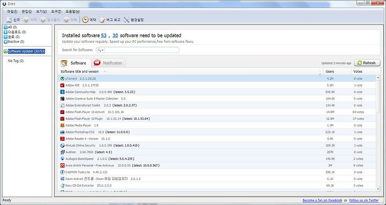Screen dimensions: 386x205
Task: Click the software list scrollbar down arrow
Action: (378, 189)
